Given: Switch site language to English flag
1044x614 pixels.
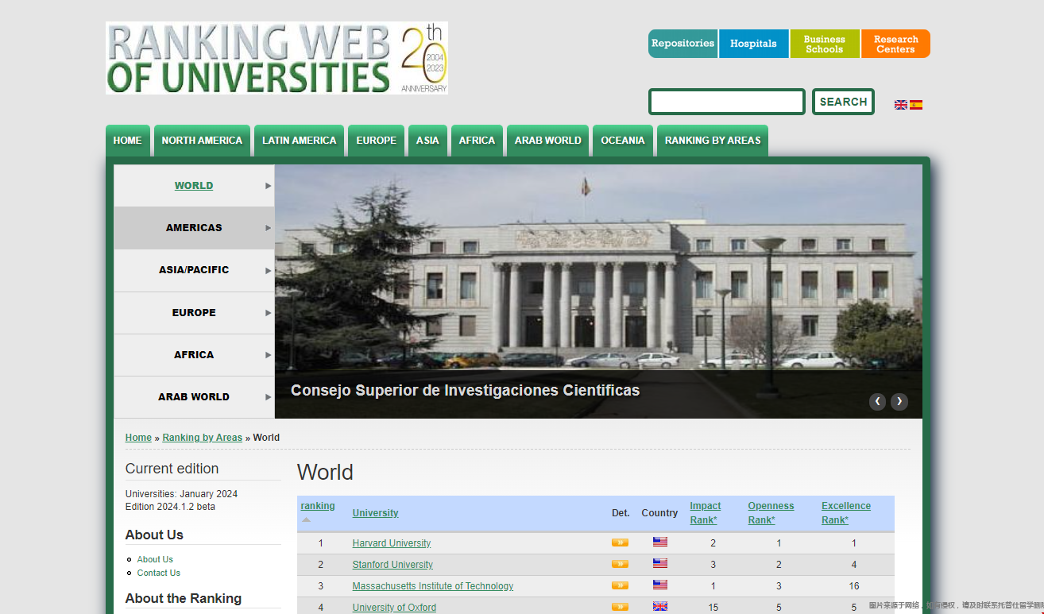Looking at the screenshot, I should [901, 105].
